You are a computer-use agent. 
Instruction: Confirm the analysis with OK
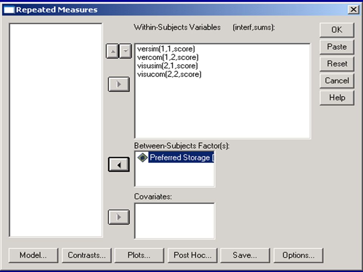click(337, 30)
